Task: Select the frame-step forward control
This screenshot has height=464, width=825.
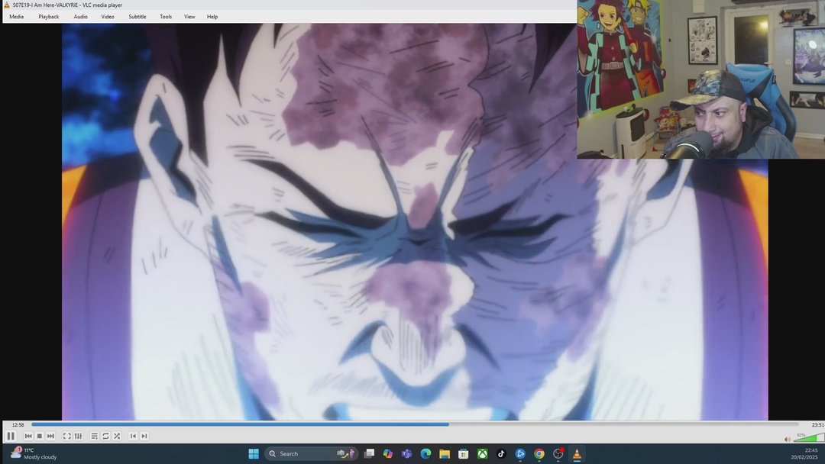Action: click(144, 436)
